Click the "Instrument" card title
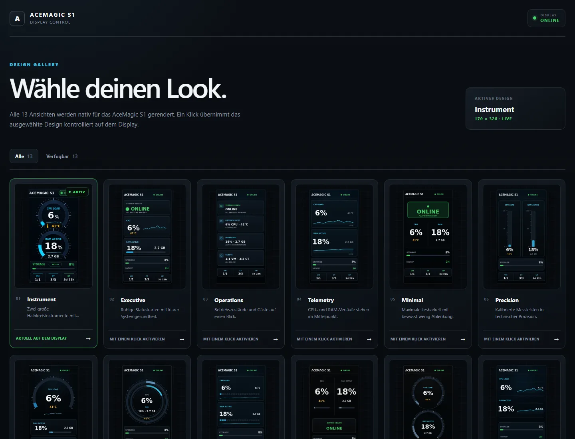The width and height of the screenshot is (575, 439). click(42, 299)
